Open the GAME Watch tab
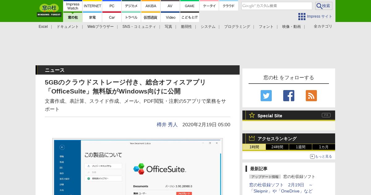Screen dimensions: 371x195 pos(190,6)
